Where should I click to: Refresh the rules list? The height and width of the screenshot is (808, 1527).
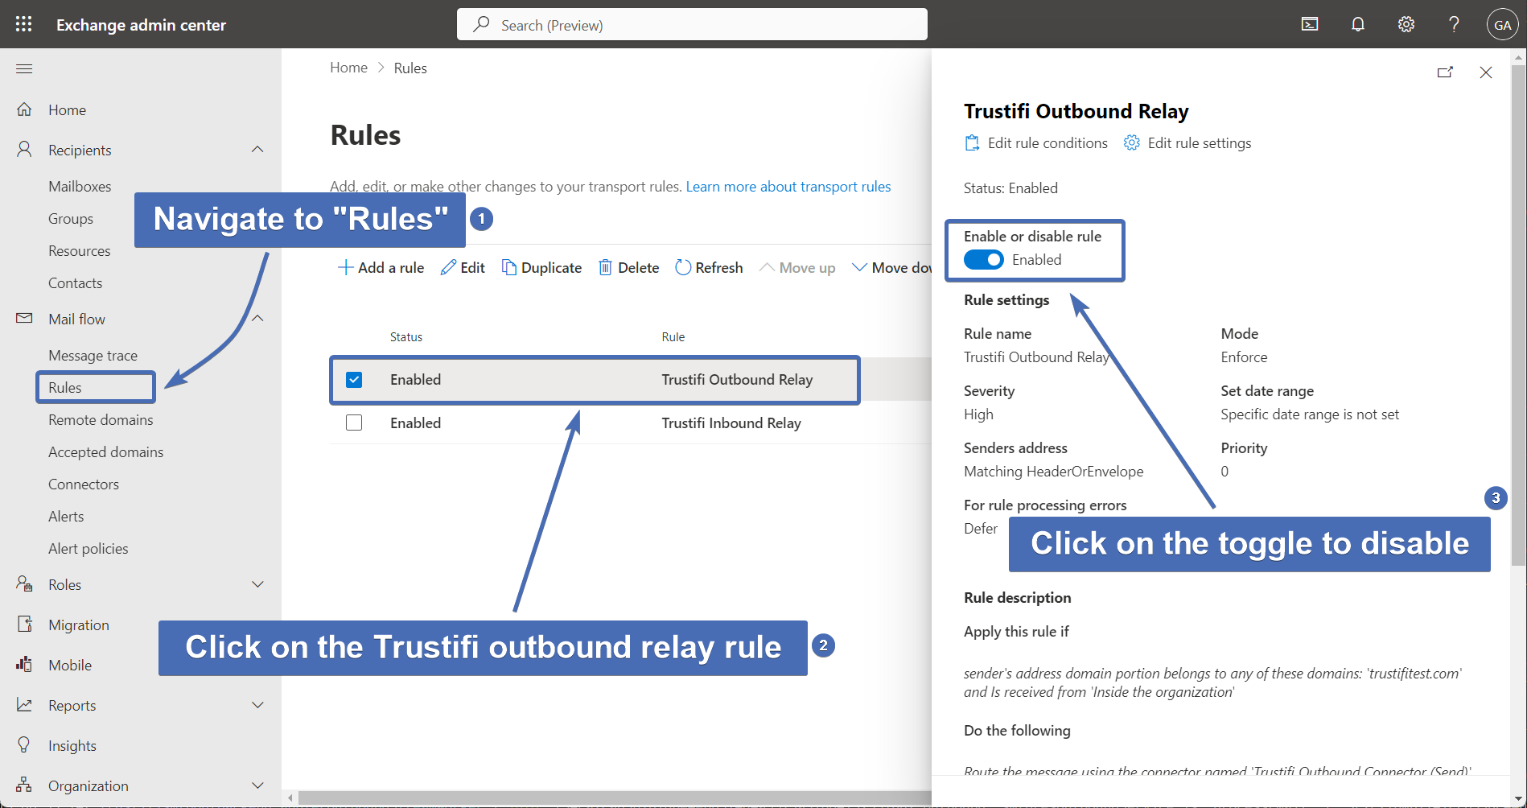pos(709,268)
